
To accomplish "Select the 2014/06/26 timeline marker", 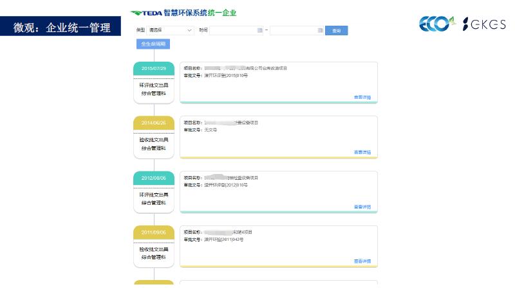I will (154, 123).
